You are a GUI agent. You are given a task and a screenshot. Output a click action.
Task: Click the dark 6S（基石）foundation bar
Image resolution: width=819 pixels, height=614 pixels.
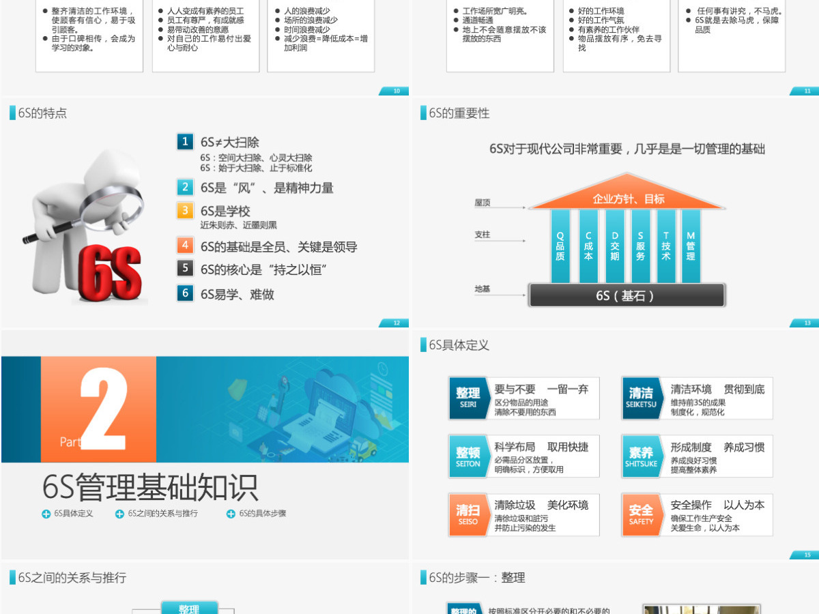(x=626, y=295)
